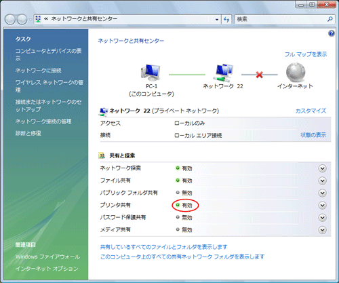Viewport: 339px width, 283px height.
Task: Click the 検索 search input field
Action: coord(281,19)
